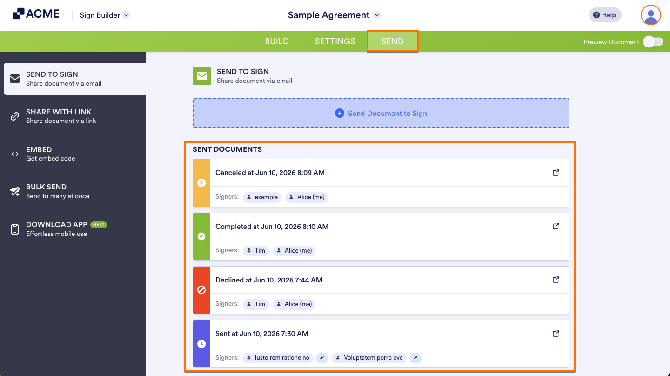Click the NEW badge beside DOWNLOAD APP
Viewport: 670px width, 376px height.
(x=98, y=224)
